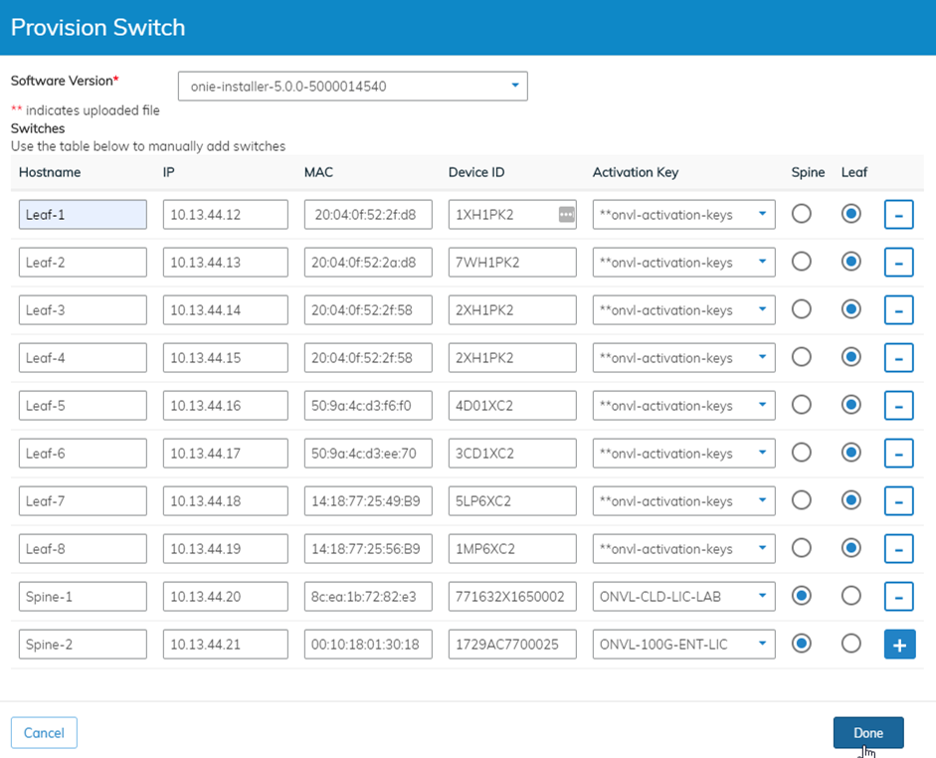Screen dimensions: 936x758
Task: Click the minus icon for Leaf-3 row
Action: tap(898, 309)
